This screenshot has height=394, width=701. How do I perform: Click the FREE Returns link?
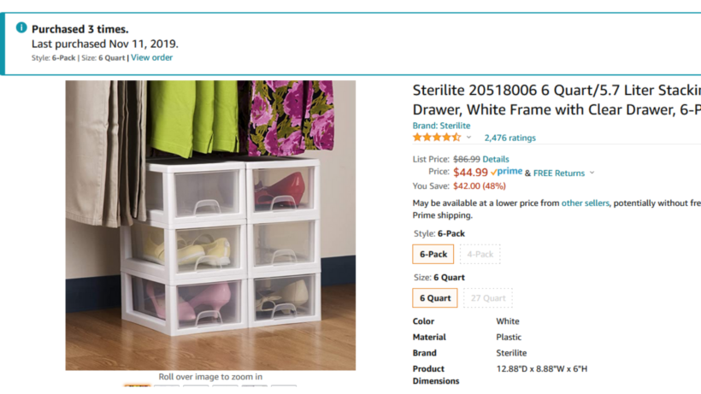pos(559,173)
